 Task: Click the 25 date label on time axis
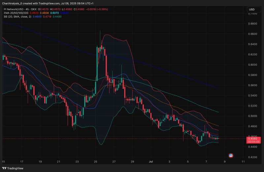95,162
